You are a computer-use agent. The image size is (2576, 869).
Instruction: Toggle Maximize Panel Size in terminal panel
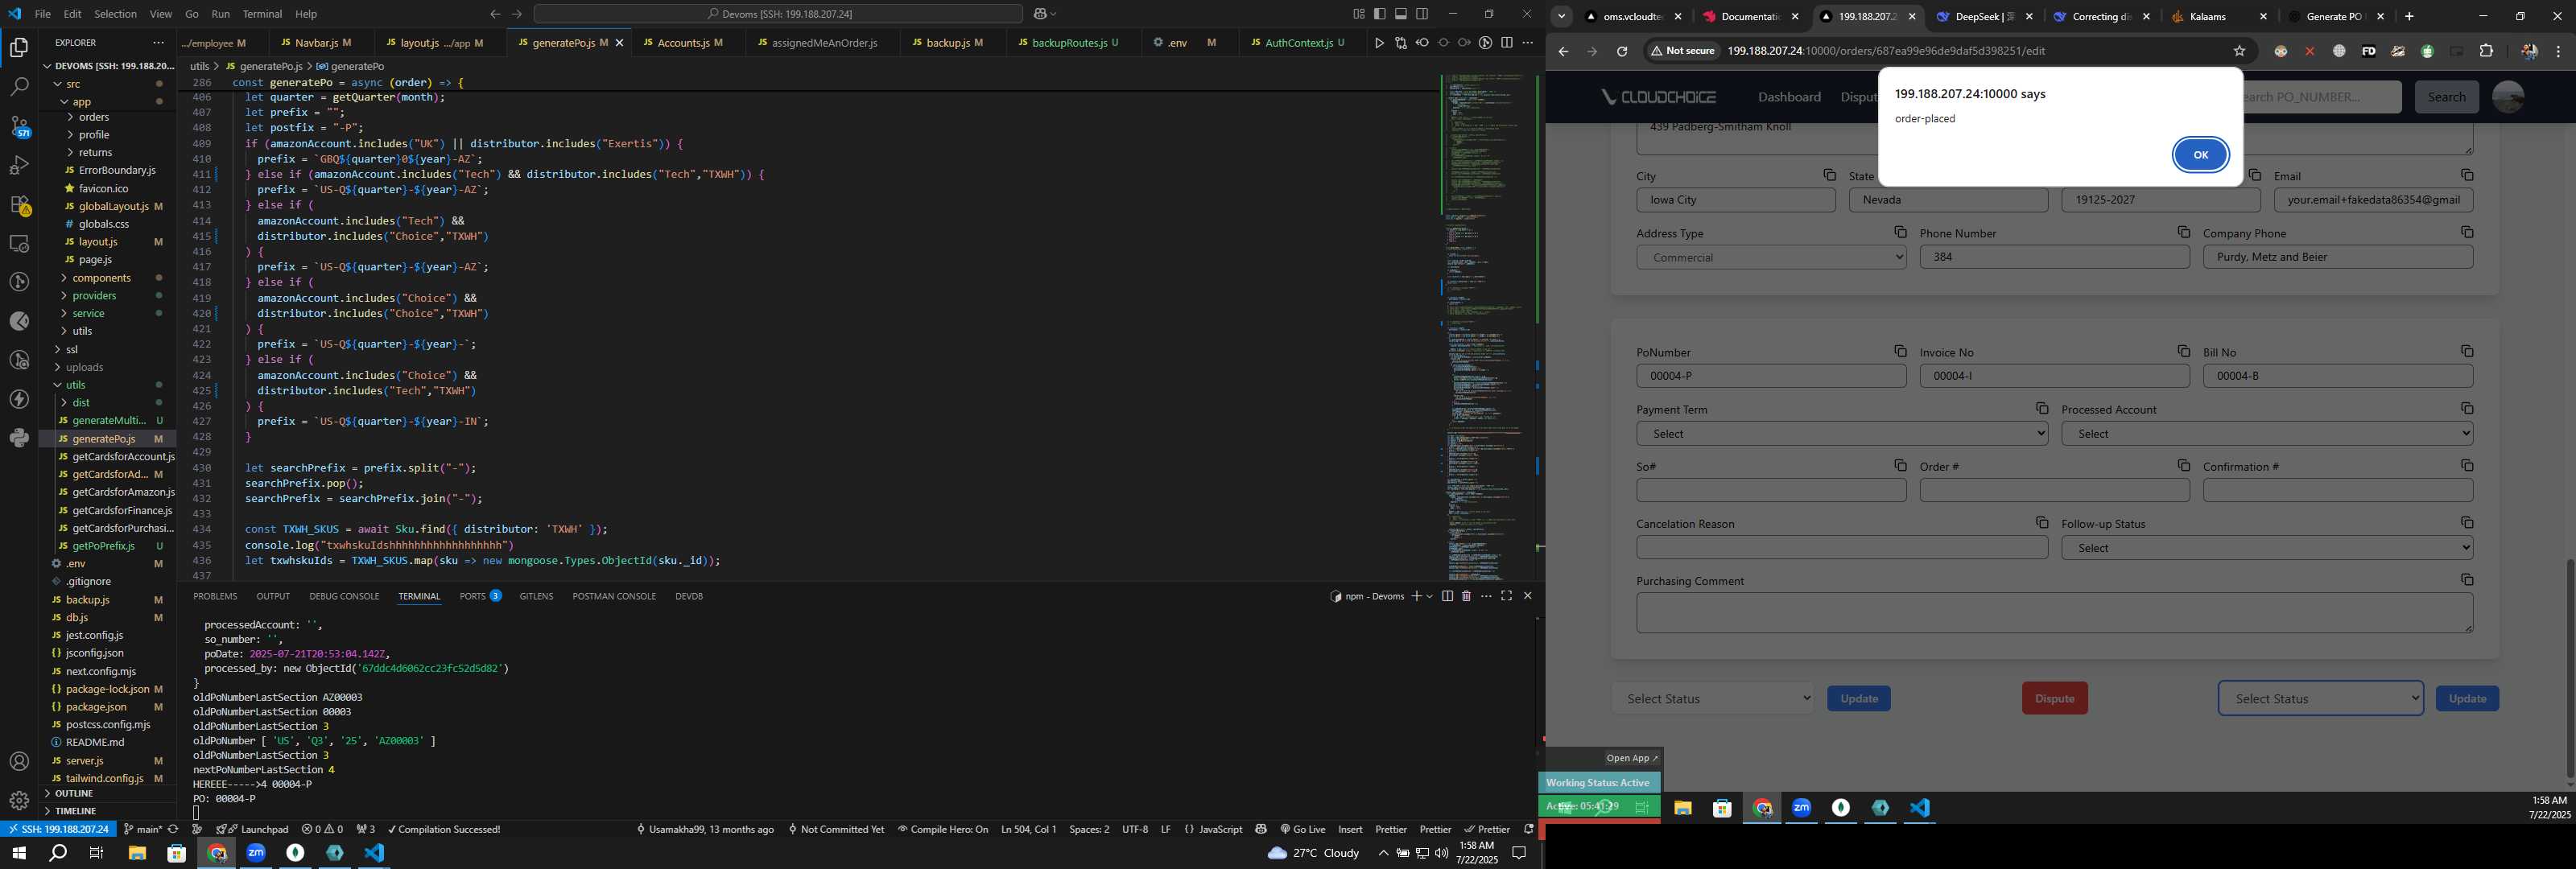point(1506,596)
